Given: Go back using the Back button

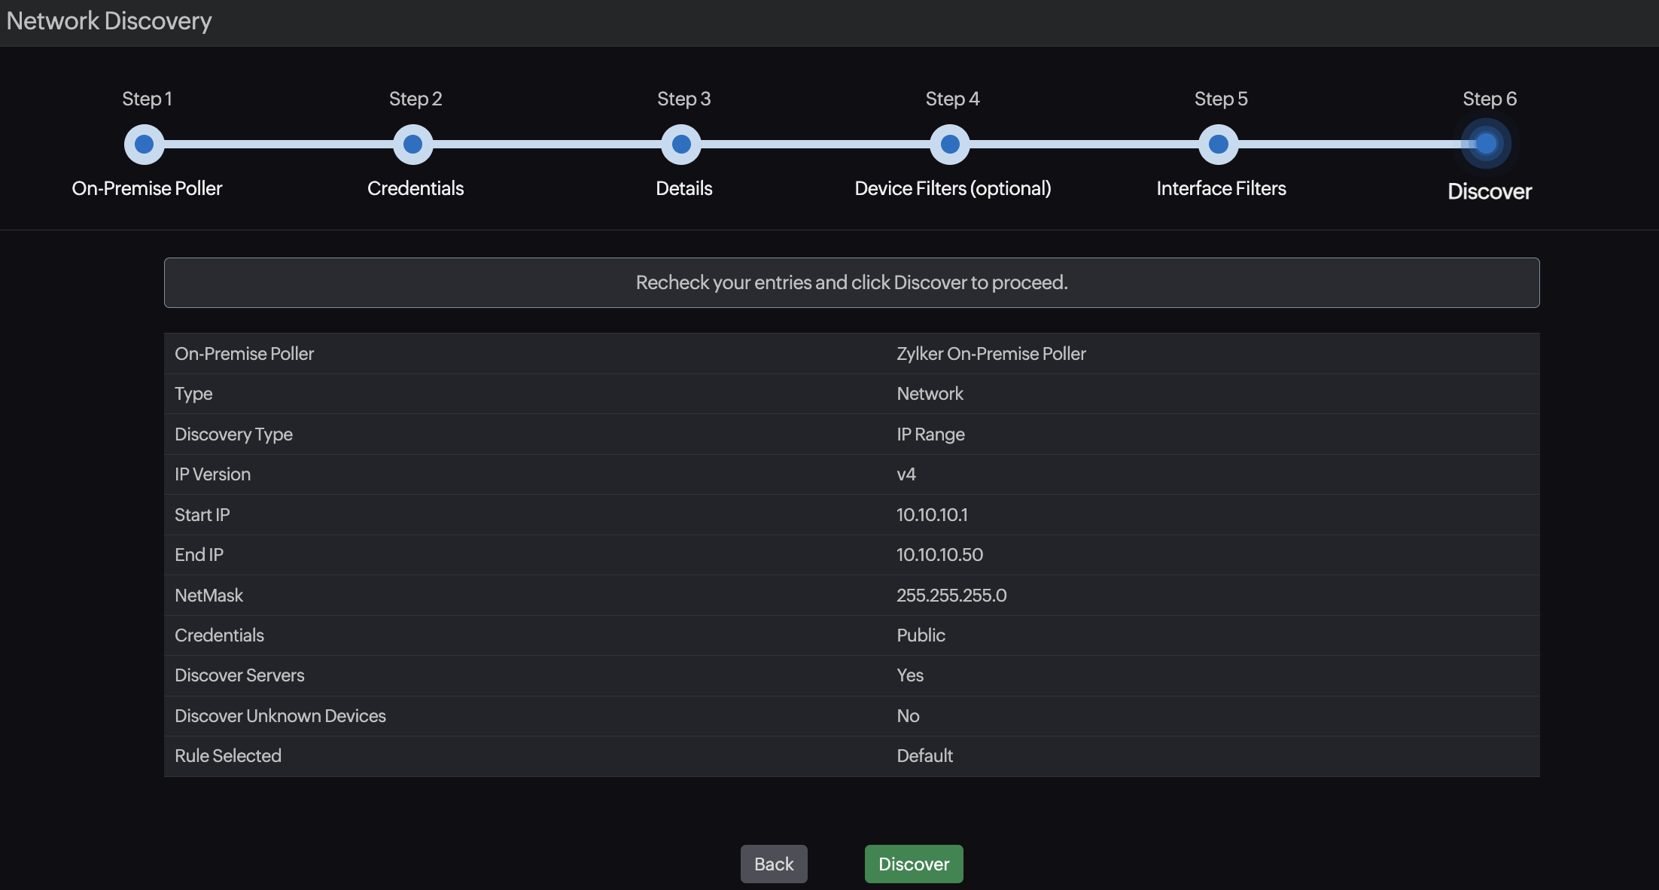Looking at the screenshot, I should (773, 864).
